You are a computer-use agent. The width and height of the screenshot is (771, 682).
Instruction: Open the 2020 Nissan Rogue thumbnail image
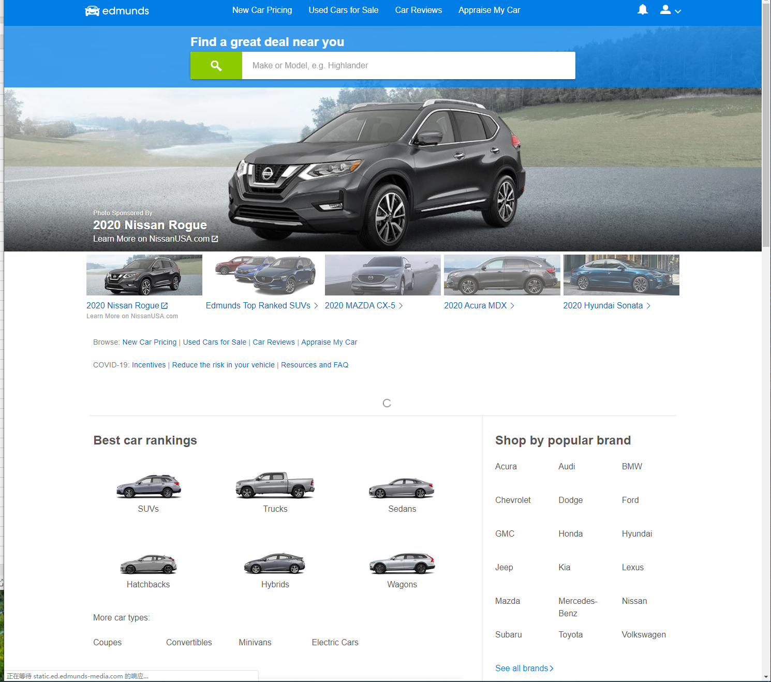144,275
